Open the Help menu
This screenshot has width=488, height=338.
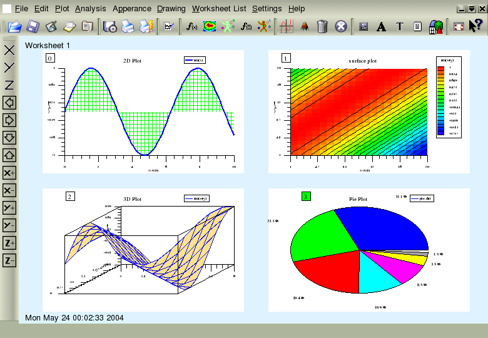[297, 9]
